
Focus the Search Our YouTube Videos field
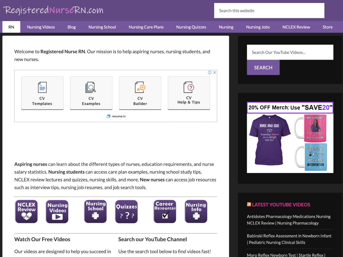290,52
